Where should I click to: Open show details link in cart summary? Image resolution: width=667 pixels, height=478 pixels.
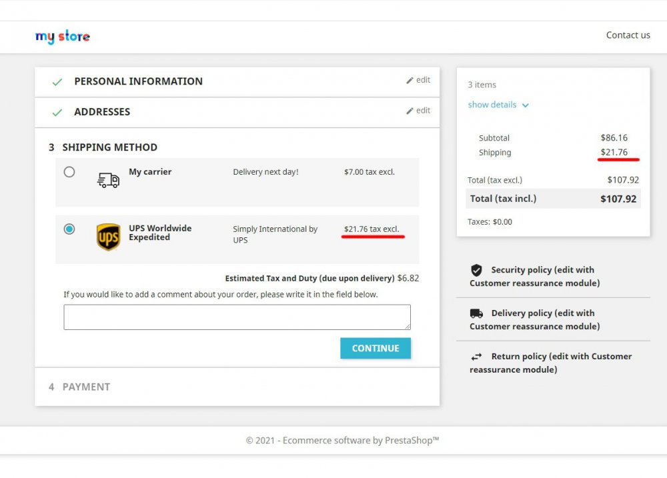coord(492,105)
